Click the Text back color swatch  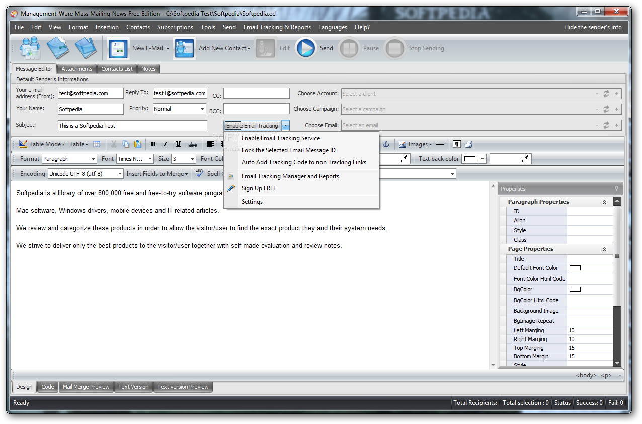pyautogui.click(x=470, y=159)
